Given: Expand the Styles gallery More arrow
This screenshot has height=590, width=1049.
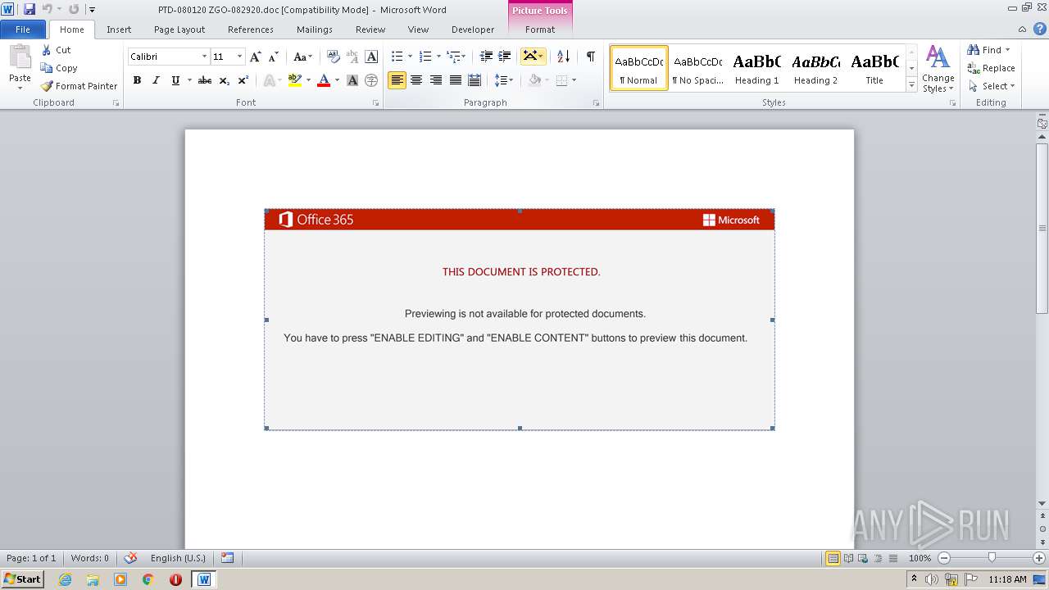Looking at the screenshot, I should click(x=911, y=85).
